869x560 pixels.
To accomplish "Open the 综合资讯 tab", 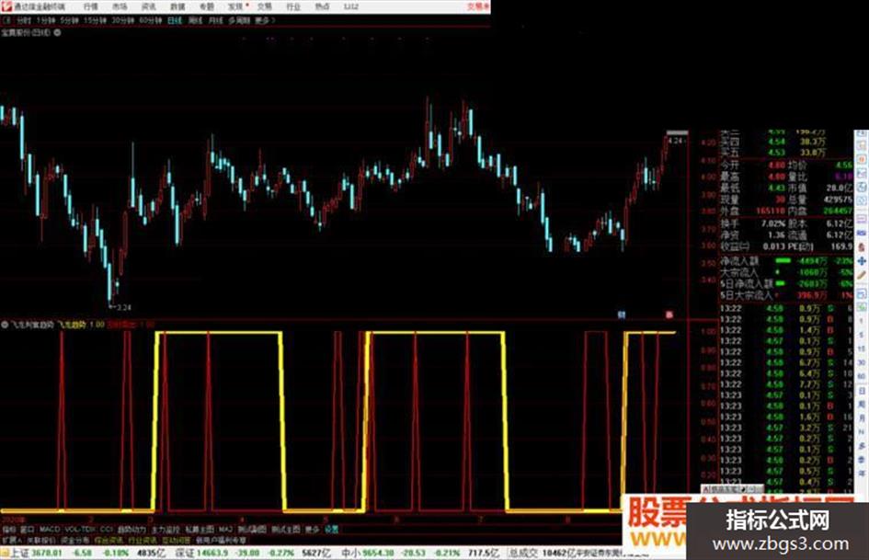I will 109,540.
